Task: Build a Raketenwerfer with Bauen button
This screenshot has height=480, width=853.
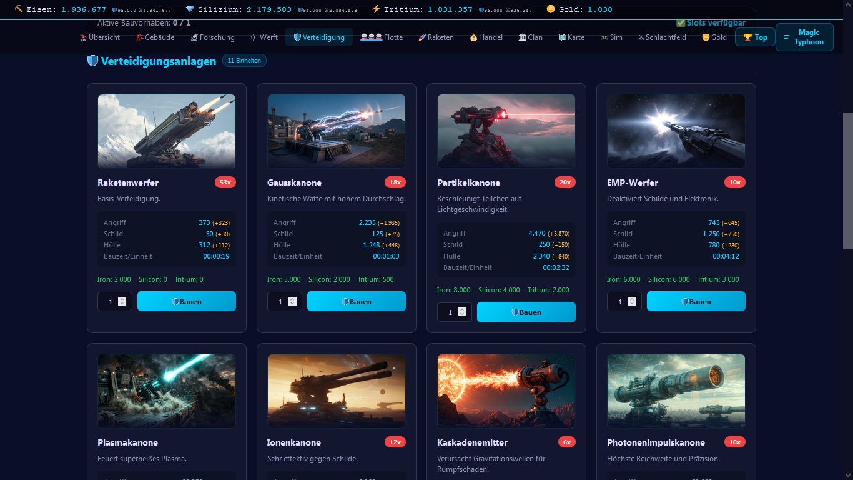Action: (x=187, y=301)
